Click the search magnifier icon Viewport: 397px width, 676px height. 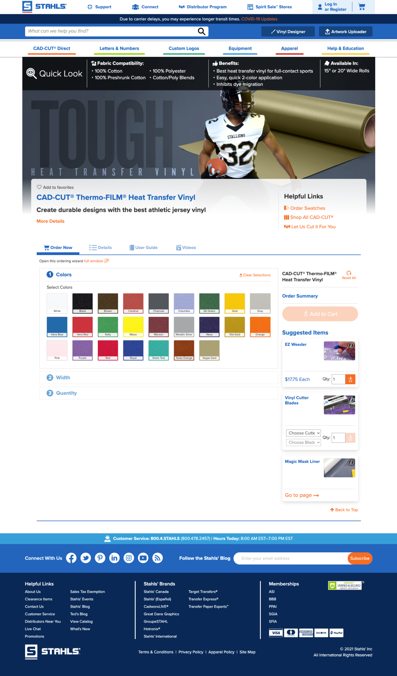click(201, 31)
